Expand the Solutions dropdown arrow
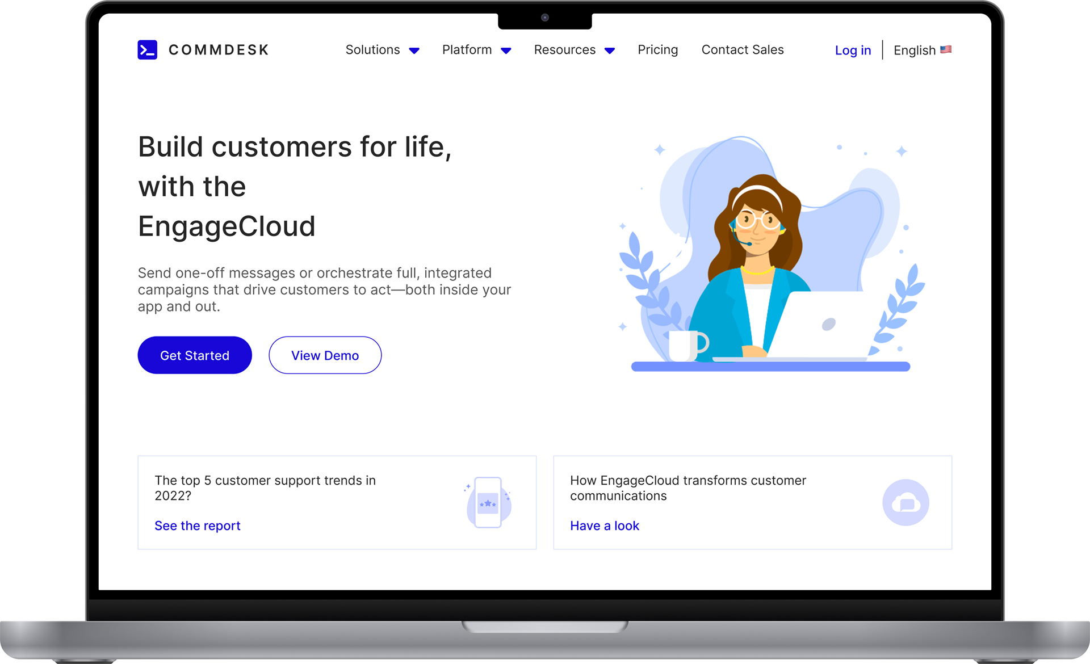 414,51
